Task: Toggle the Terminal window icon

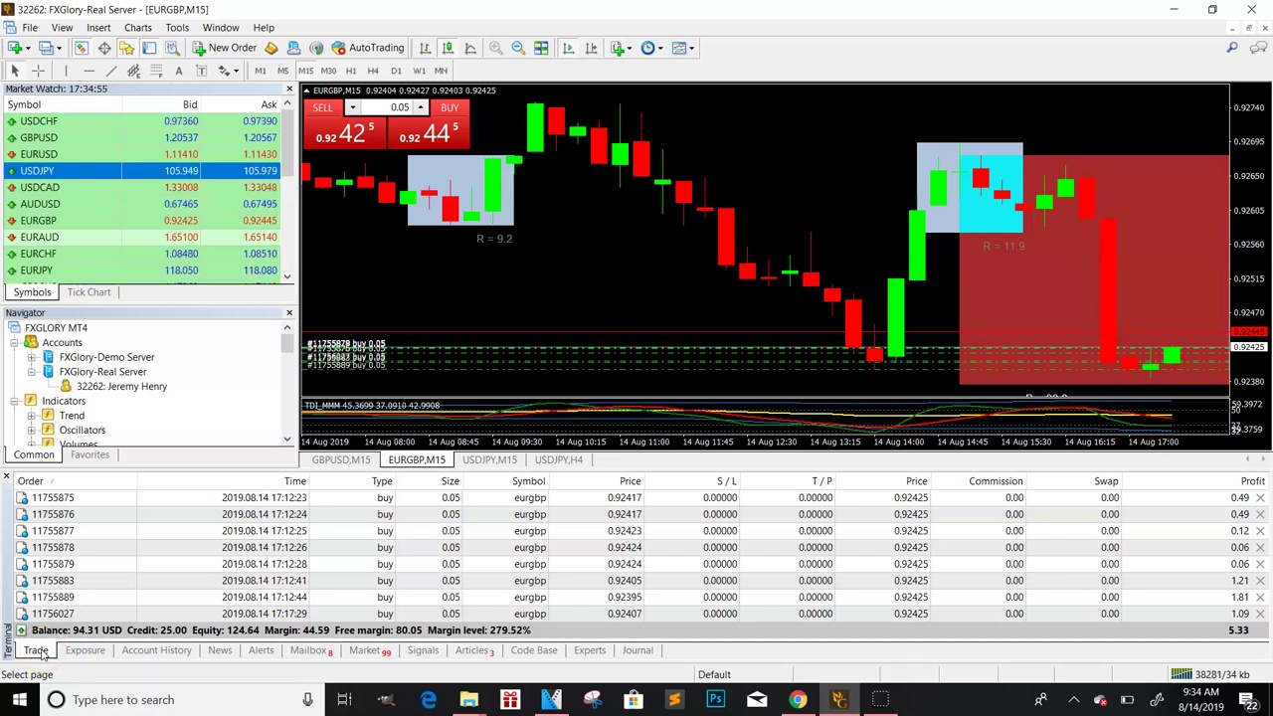Action: (x=149, y=48)
